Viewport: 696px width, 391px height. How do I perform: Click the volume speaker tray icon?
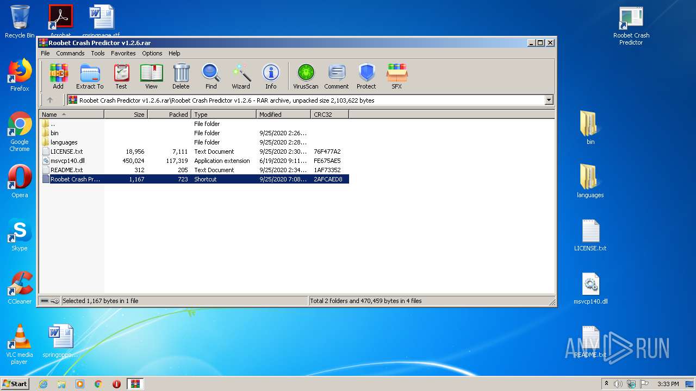[x=618, y=384]
